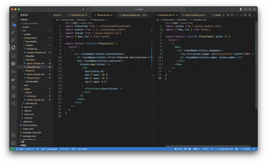Toggle the primary side bar visibility

241,9
